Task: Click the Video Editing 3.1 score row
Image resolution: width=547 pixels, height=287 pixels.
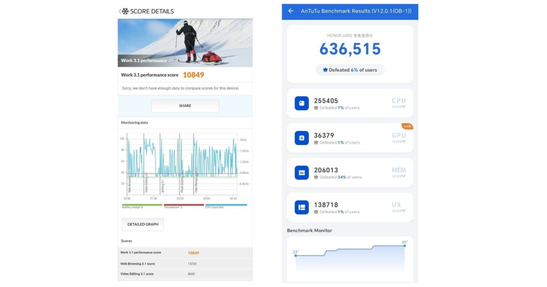Action: [x=185, y=274]
